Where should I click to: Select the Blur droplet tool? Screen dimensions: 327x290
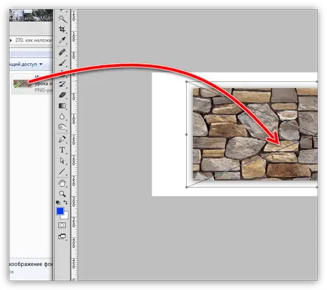click(x=62, y=116)
